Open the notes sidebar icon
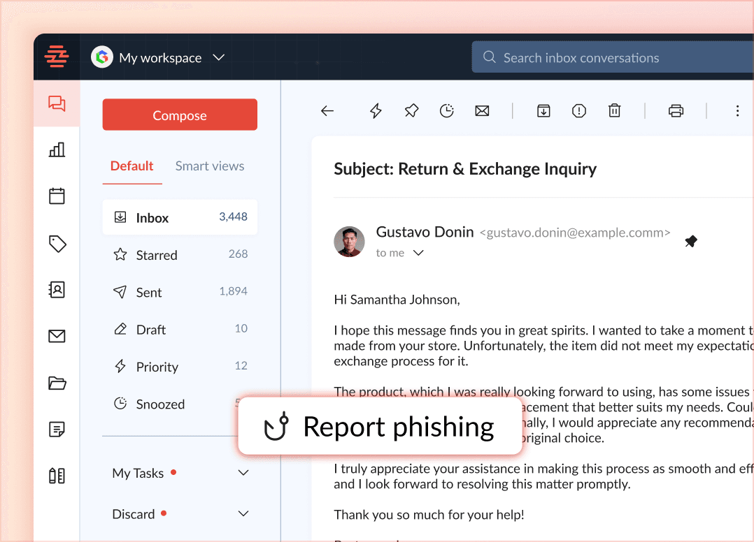Image resolution: width=754 pixels, height=542 pixels. click(57, 429)
